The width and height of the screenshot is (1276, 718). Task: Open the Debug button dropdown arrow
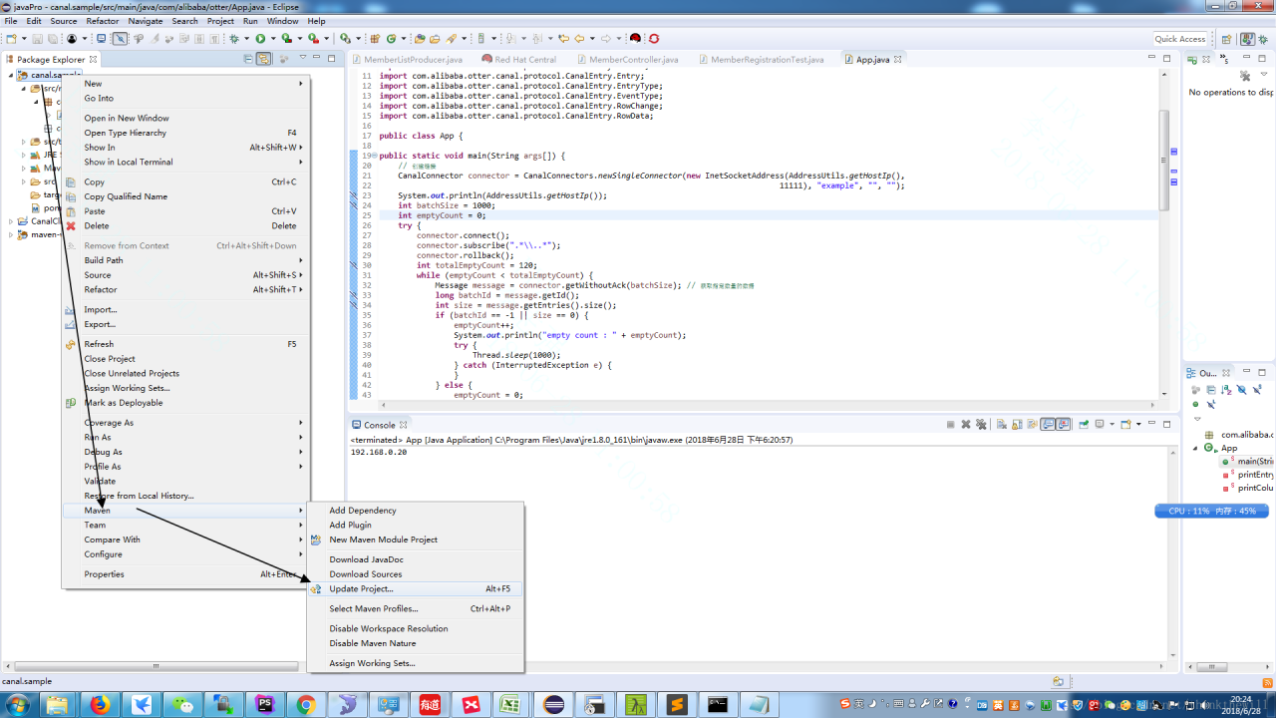tap(247, 39)
